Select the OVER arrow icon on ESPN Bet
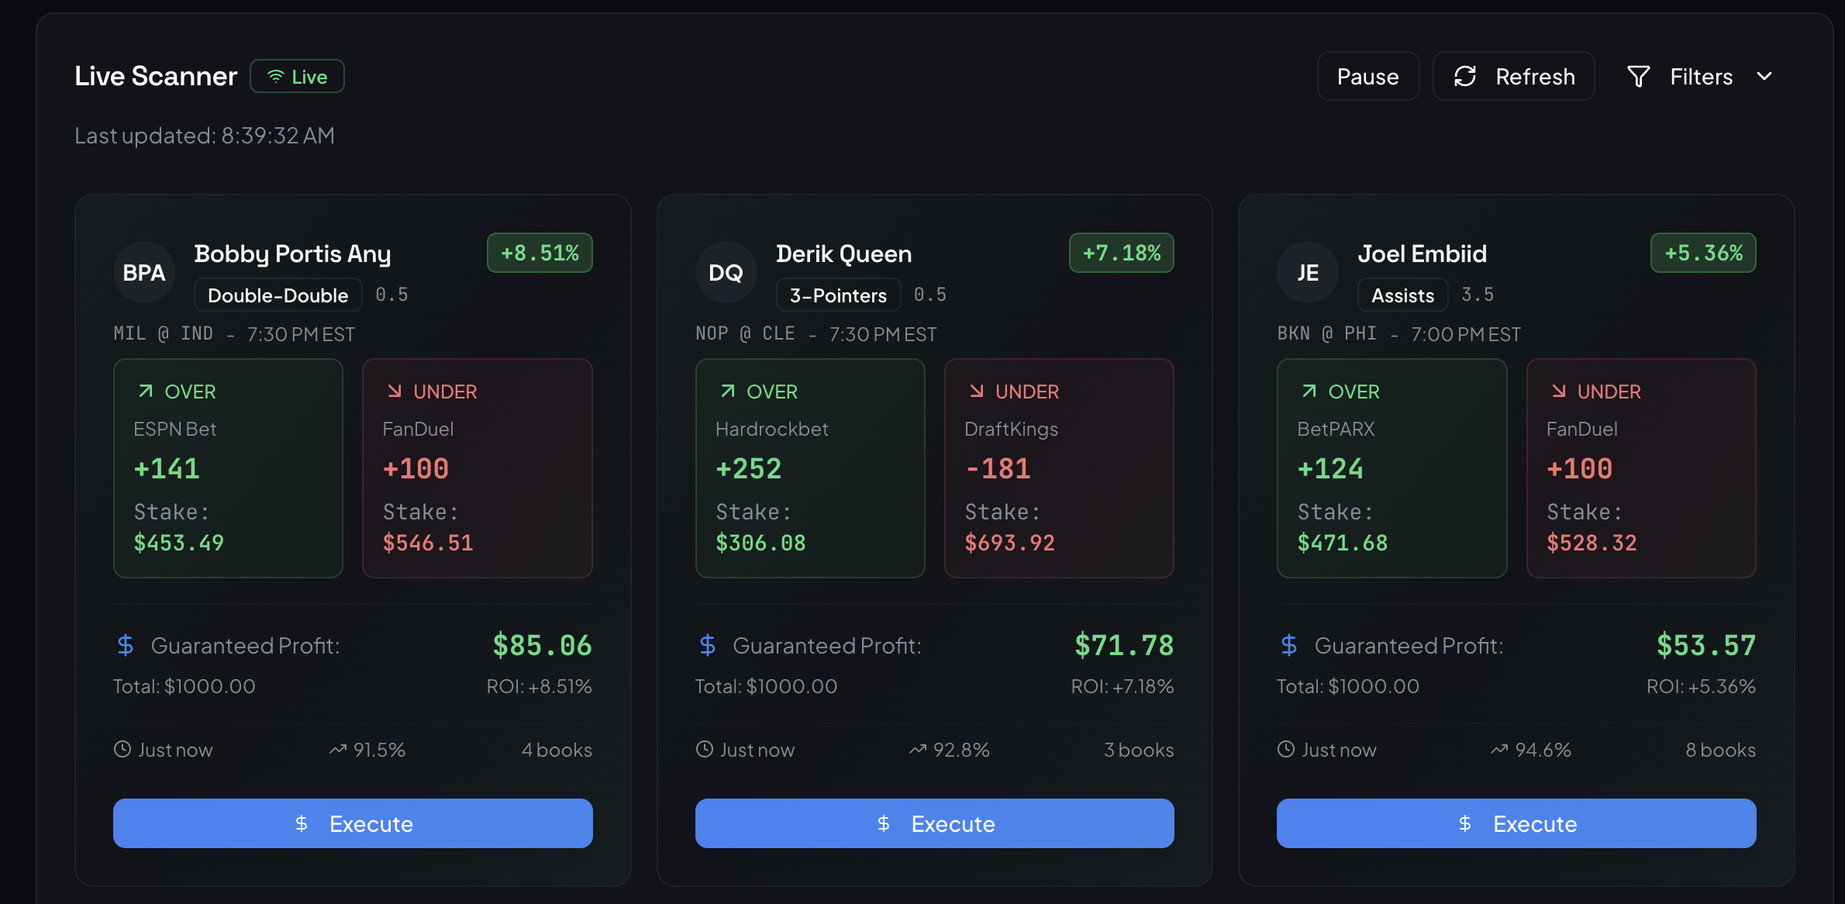Viewport: 1845px width, 904px height. 147,391
